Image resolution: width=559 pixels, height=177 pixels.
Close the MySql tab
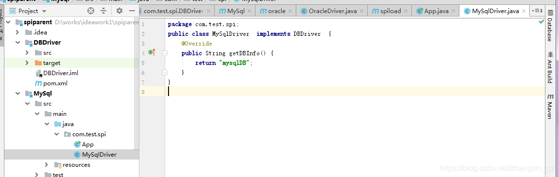coord(249,11)
